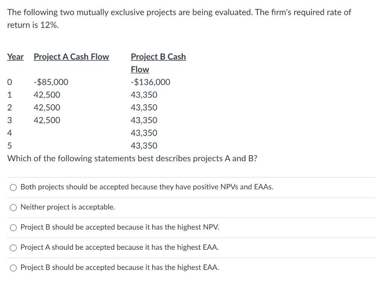Click the 'Project B highest NPV' answer text

click(x=119, y=227)
